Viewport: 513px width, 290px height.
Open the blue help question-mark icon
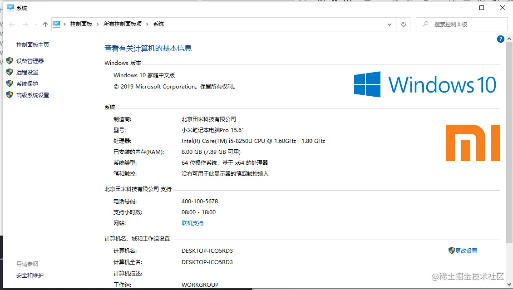[500, 39]
